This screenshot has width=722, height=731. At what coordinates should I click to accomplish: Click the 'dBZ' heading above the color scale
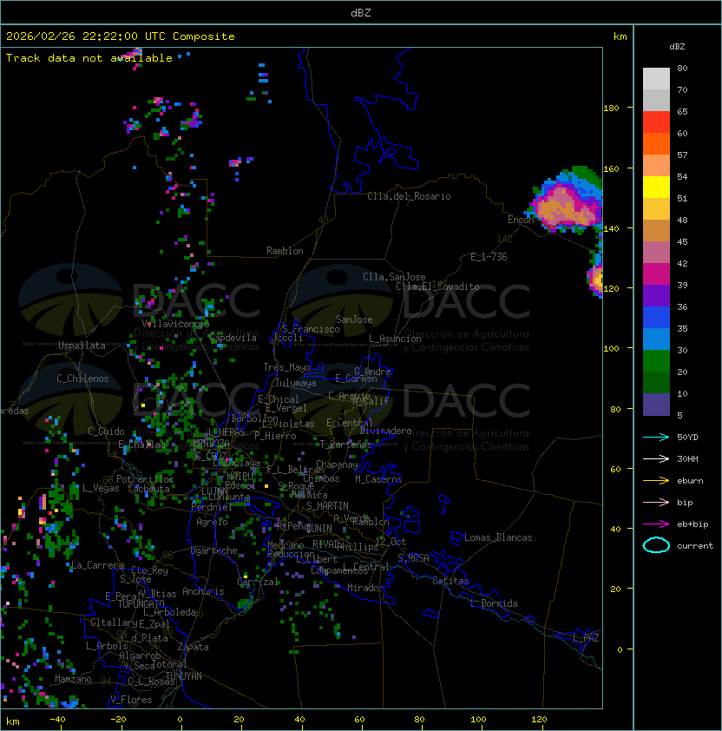point(677,47)
